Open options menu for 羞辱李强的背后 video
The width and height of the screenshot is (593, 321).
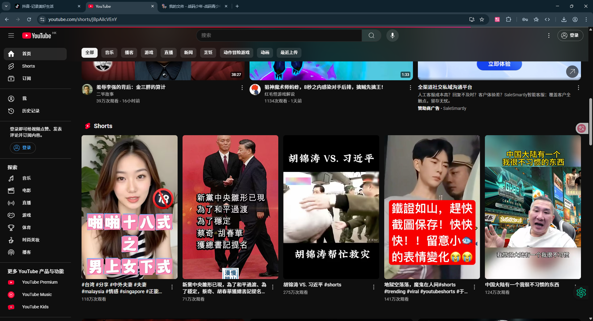pyautogui.click(x=242, y=88)
